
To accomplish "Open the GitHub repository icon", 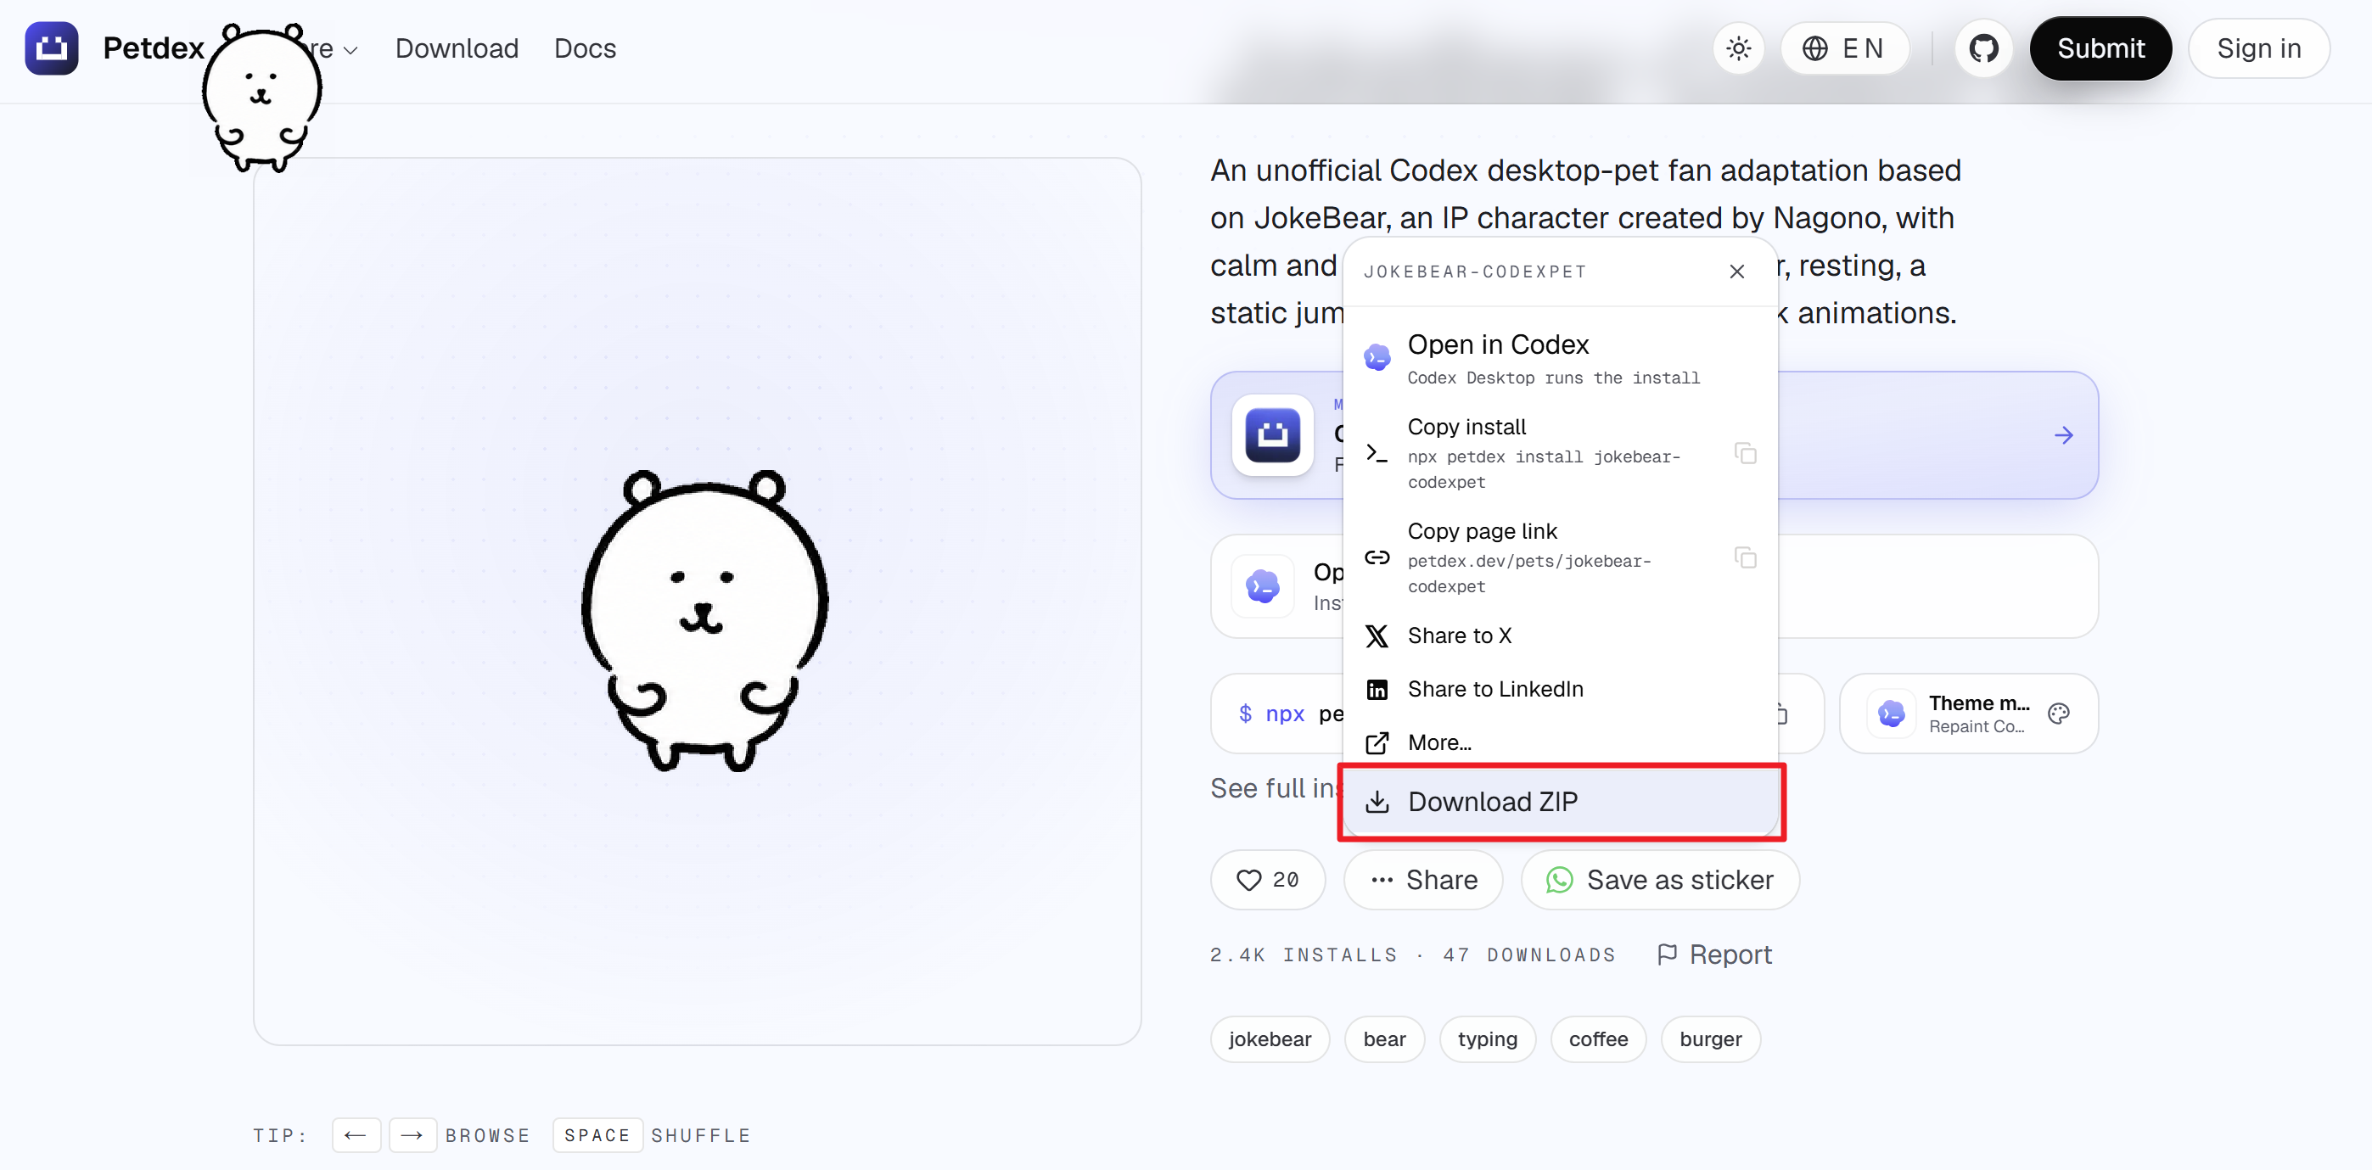I will pyautogui.click(x=1983, y=48).
